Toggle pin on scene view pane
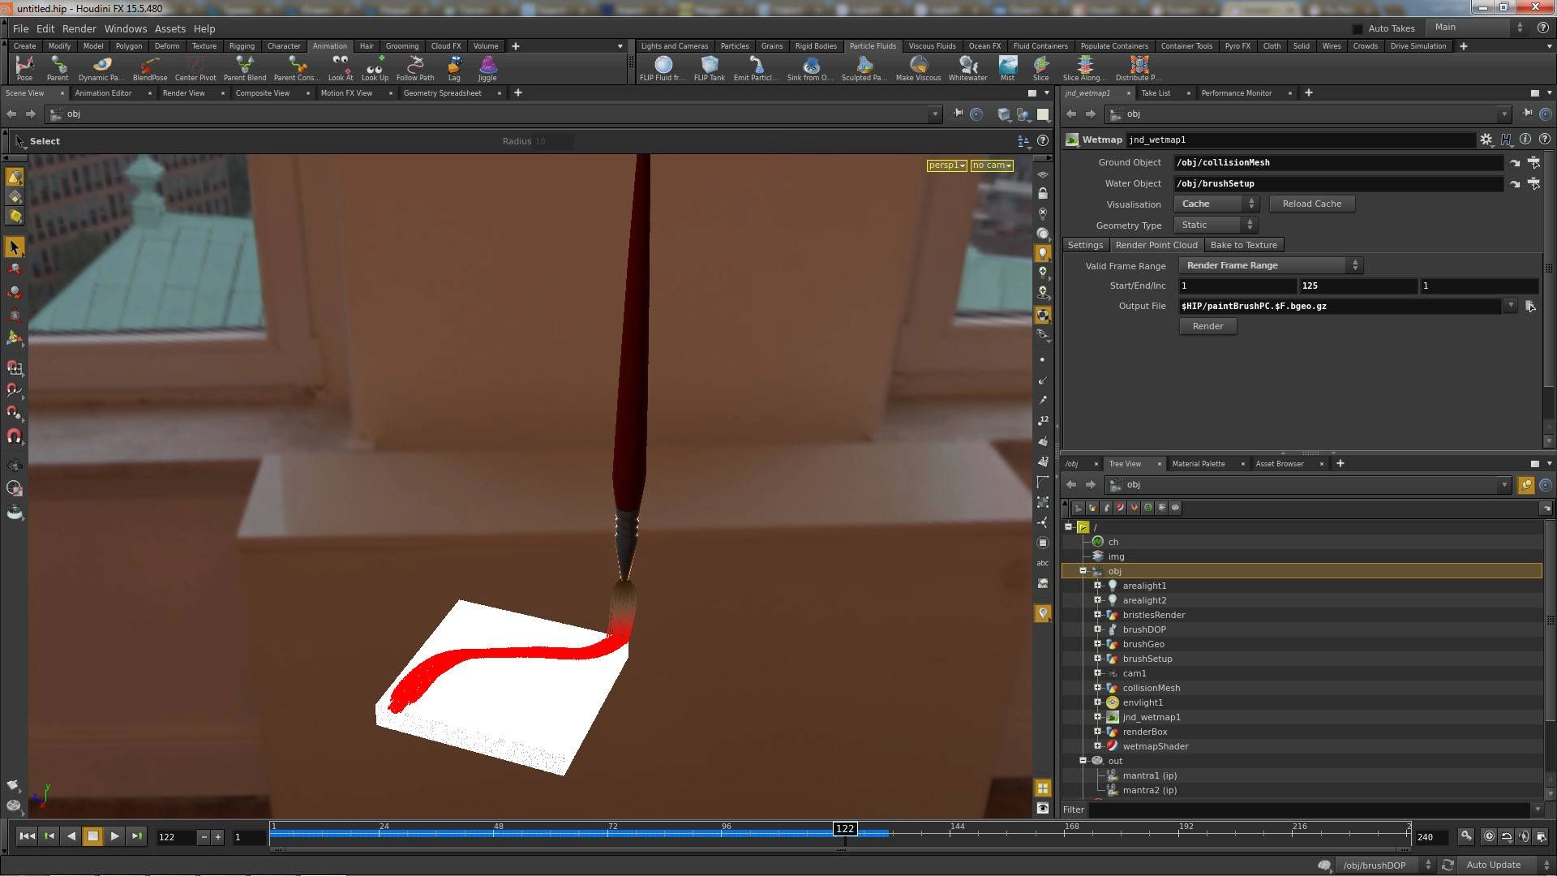 (958, 114)
